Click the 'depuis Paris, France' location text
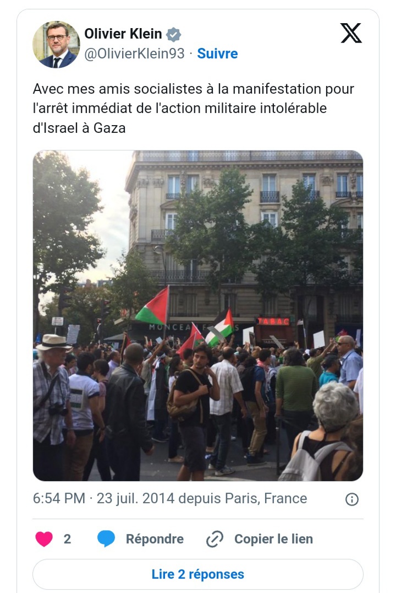The image size is (396, 593). pyautogui.click(x=243, y=498)
